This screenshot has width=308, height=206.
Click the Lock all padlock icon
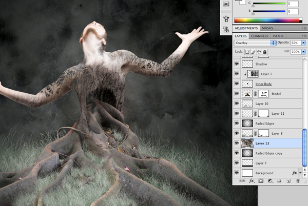point(265,52)
